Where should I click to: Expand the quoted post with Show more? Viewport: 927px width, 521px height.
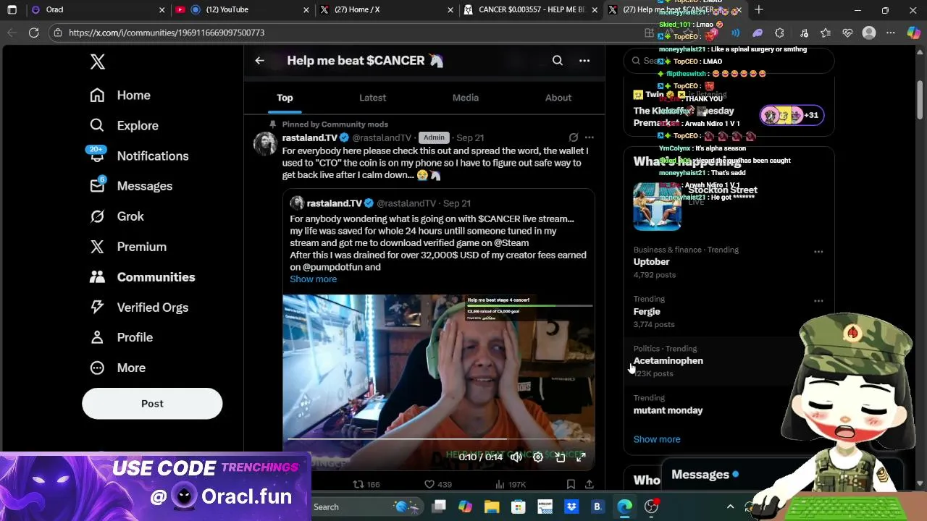click(314, 279)
